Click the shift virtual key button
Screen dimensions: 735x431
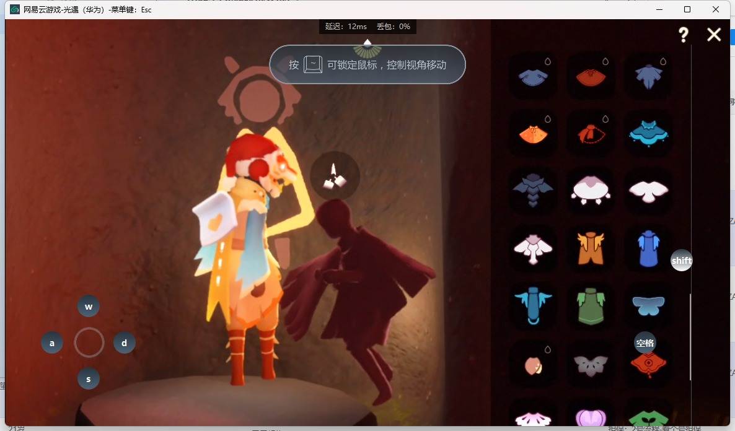[x=681, y=261]
